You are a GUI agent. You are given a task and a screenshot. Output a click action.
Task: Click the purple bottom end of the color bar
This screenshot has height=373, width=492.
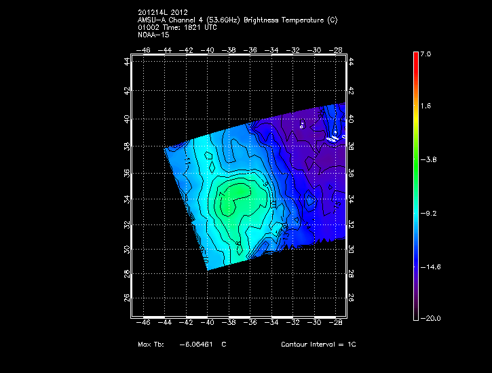[x=415, y=315]
